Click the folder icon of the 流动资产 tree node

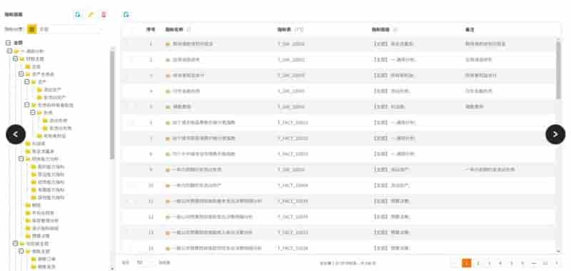coord(39,89)
